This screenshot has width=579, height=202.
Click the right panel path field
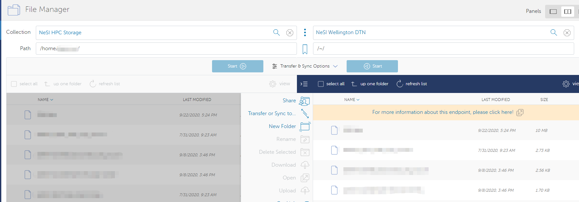coord(443,49)
